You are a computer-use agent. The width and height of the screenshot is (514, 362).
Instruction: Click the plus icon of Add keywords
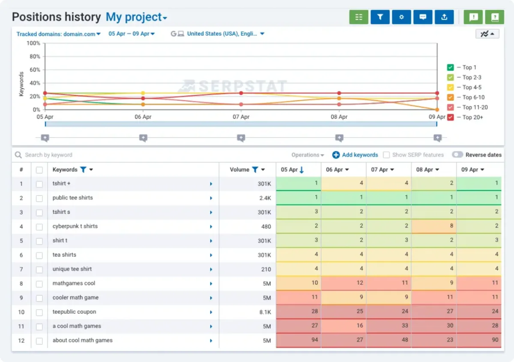tap(336, 155)
